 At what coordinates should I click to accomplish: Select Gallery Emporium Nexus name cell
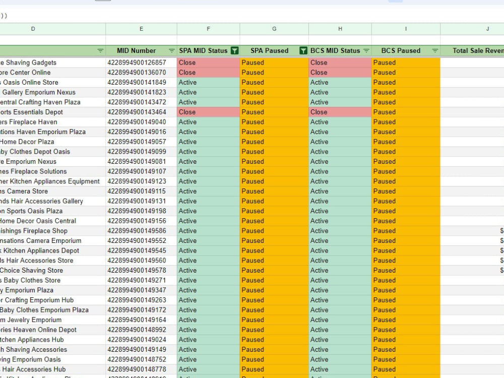click(x=53, y=92)
